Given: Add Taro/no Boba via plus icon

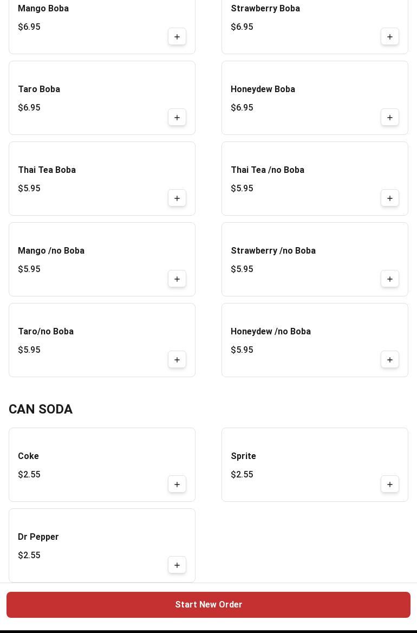Looking at the screenshot, I should click(177, 360).
